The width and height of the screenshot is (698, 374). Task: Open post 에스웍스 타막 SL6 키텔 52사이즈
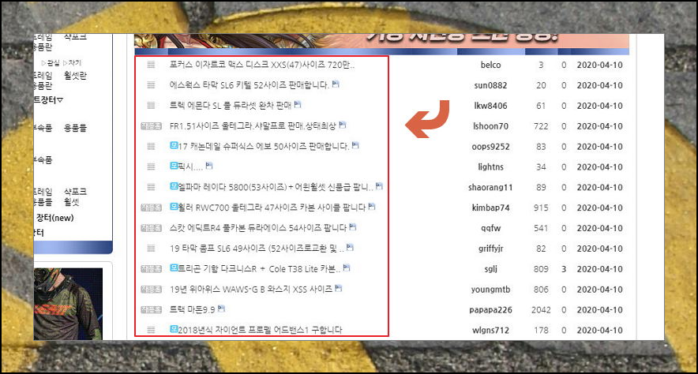250,85
